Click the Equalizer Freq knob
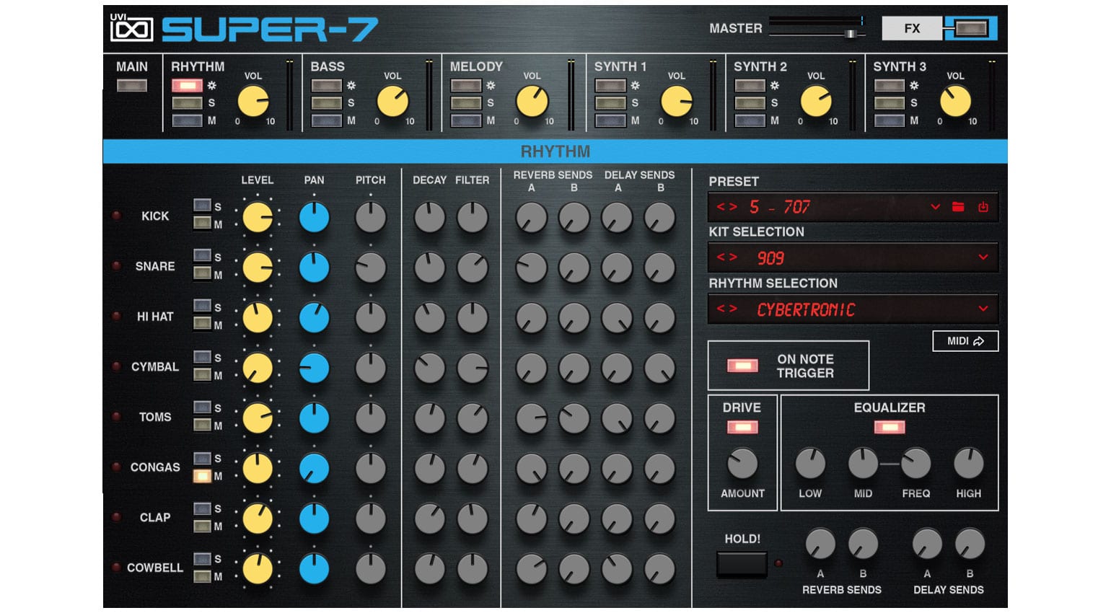 (916, 464)
